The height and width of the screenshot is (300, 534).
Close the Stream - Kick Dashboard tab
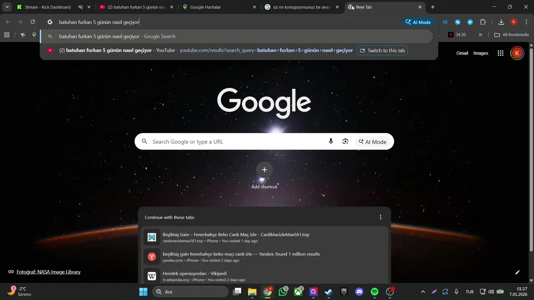click(x=89, y=7)
